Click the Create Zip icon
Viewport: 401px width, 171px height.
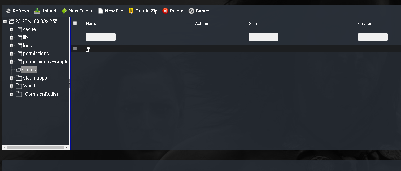click(x=131, y=11)
